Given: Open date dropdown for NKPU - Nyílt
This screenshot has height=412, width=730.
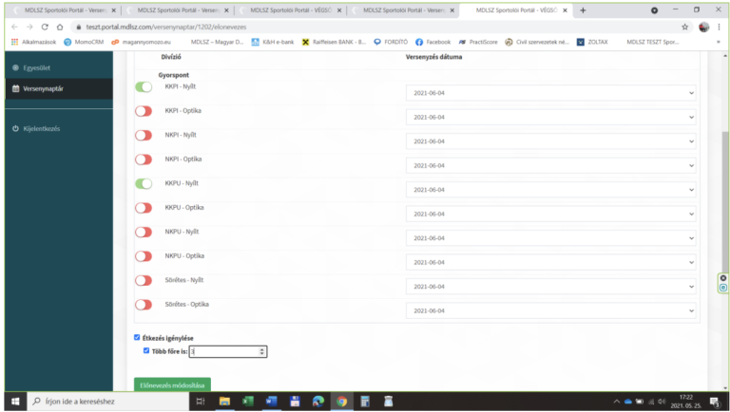Looking at the screenshot, I should [551, 238].
